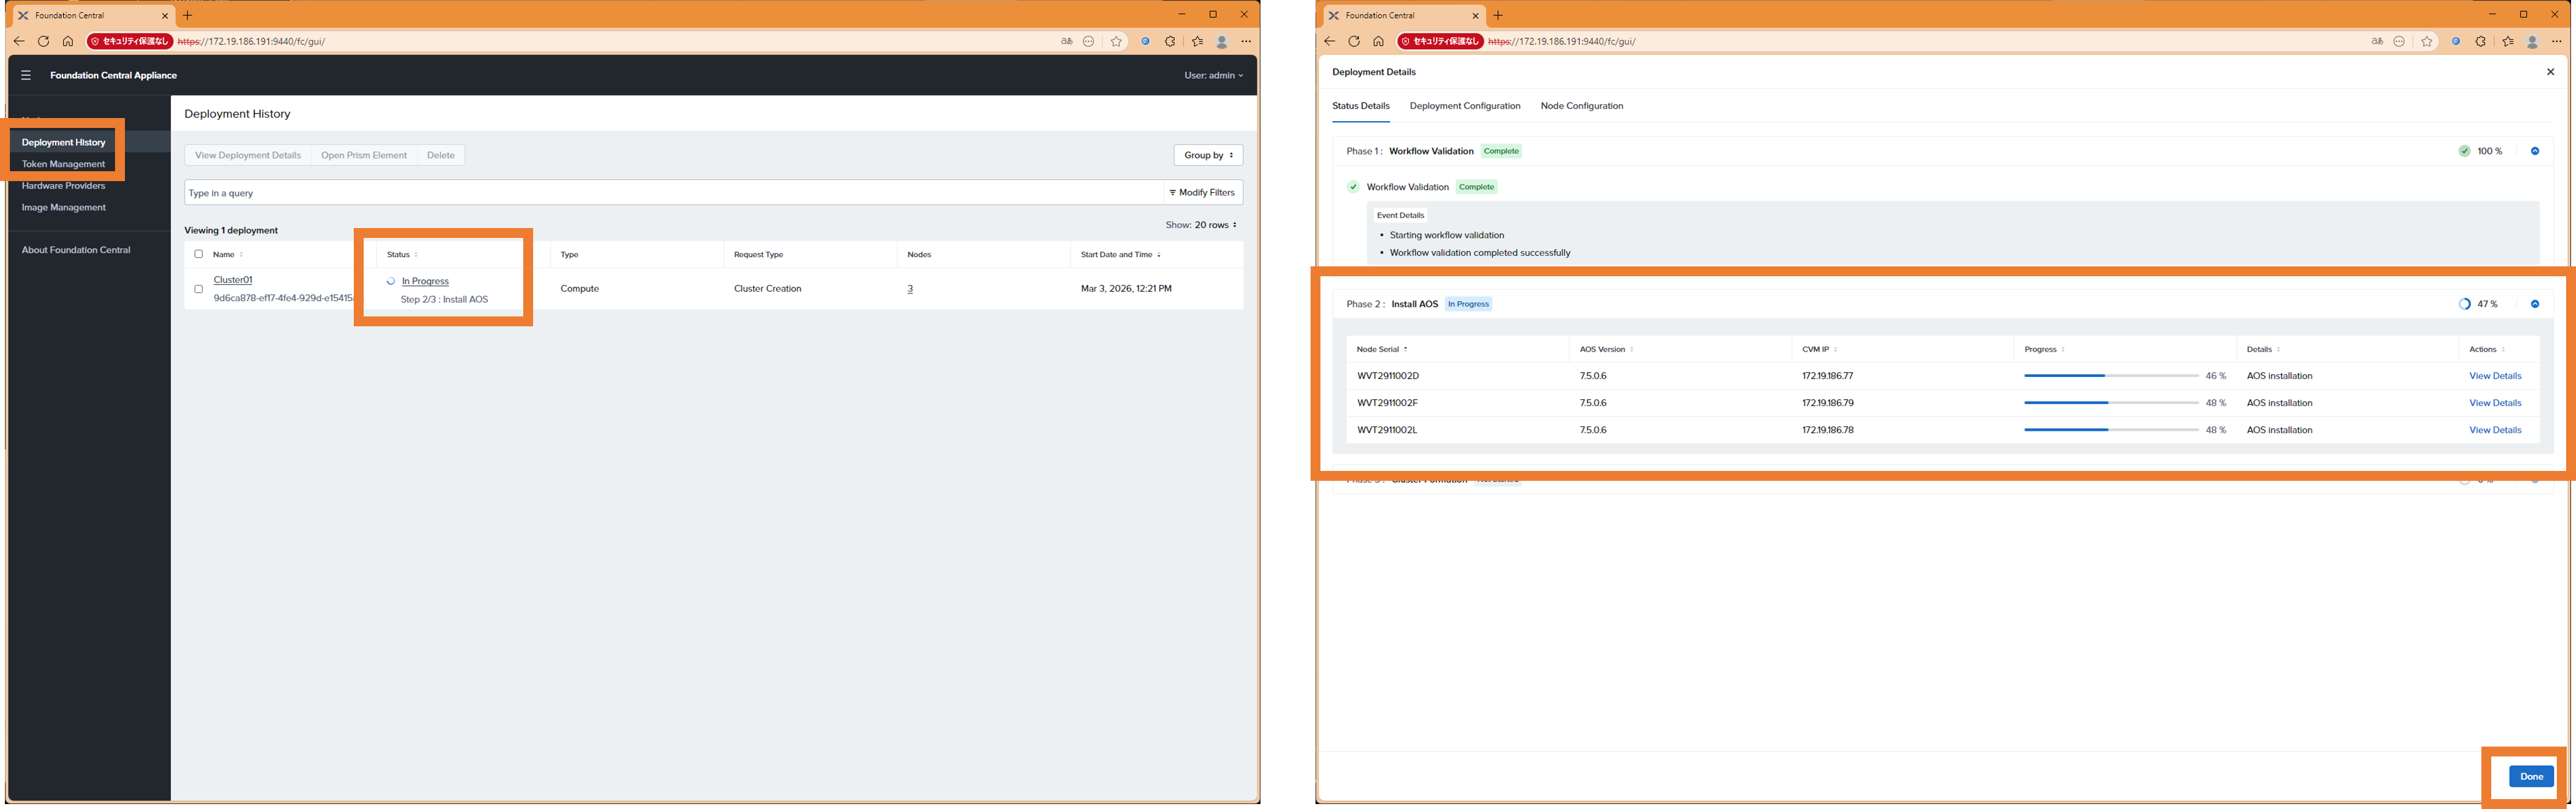Collapse the Phase 2 Install AOS section
This screenshot has width=2576, height=809.
[x=2534, y=303]
